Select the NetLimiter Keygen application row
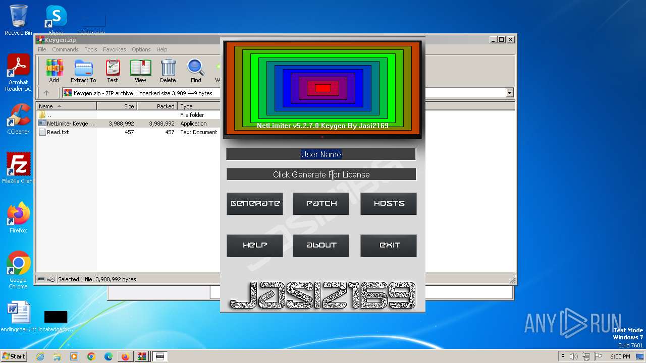Screen dimensions: 646x363 click(x=129, y=124)
